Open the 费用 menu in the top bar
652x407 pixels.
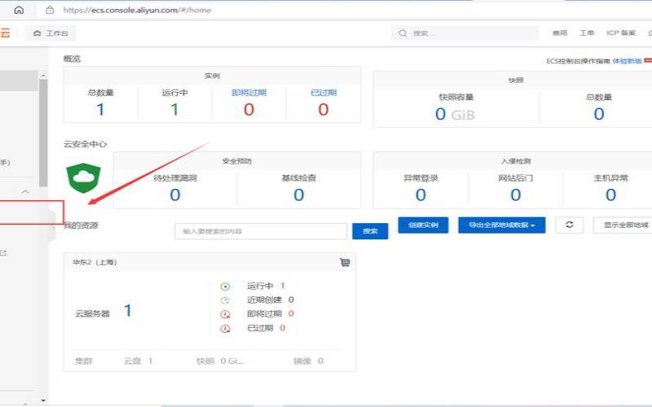click(560, 33)
